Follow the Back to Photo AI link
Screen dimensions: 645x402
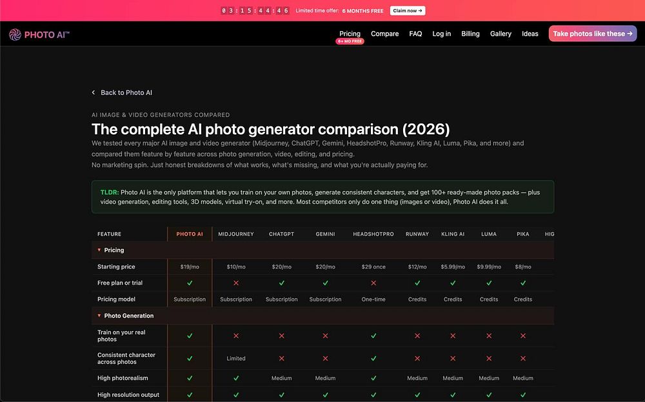(126, 92)
